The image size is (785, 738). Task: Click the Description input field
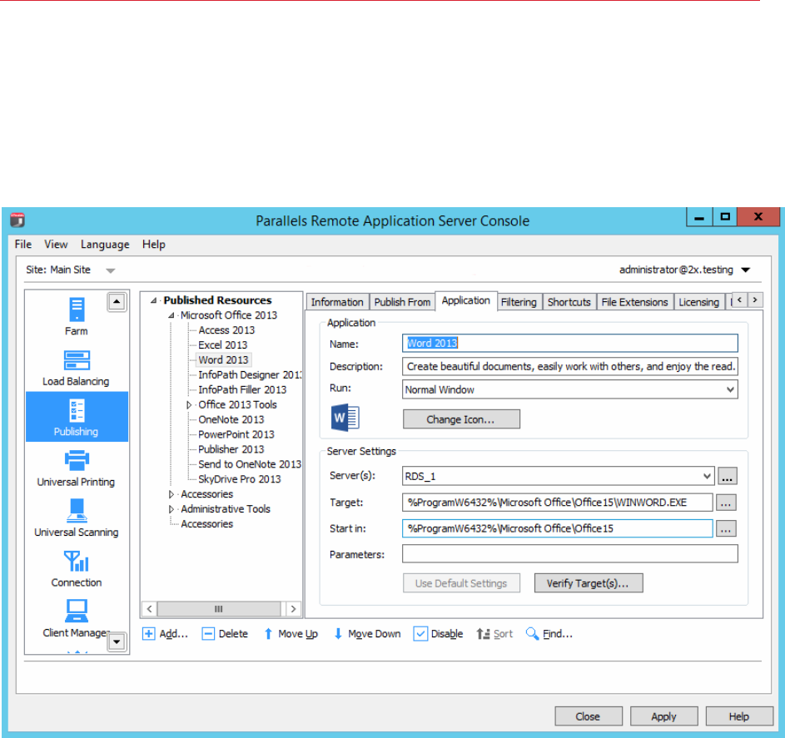pyautogui.click(x=569, y=366)
